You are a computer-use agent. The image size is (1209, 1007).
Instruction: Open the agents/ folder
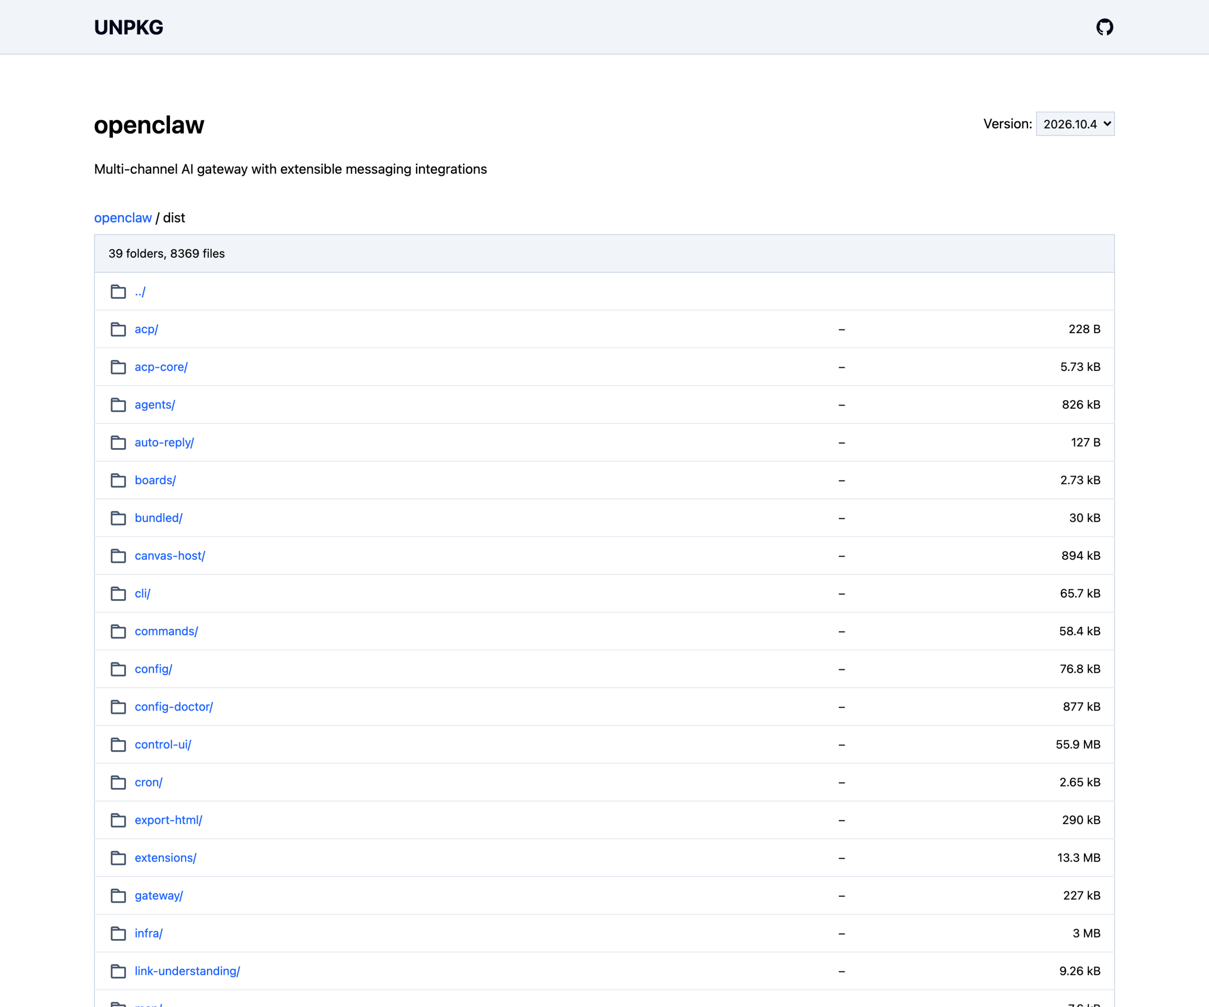pos(155,405)
